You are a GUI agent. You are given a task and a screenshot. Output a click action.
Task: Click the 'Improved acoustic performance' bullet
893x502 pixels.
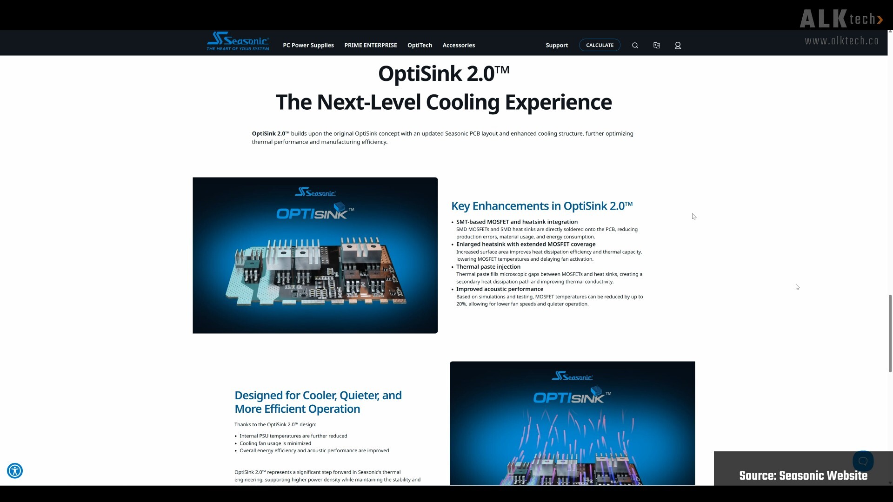point(500,289)
